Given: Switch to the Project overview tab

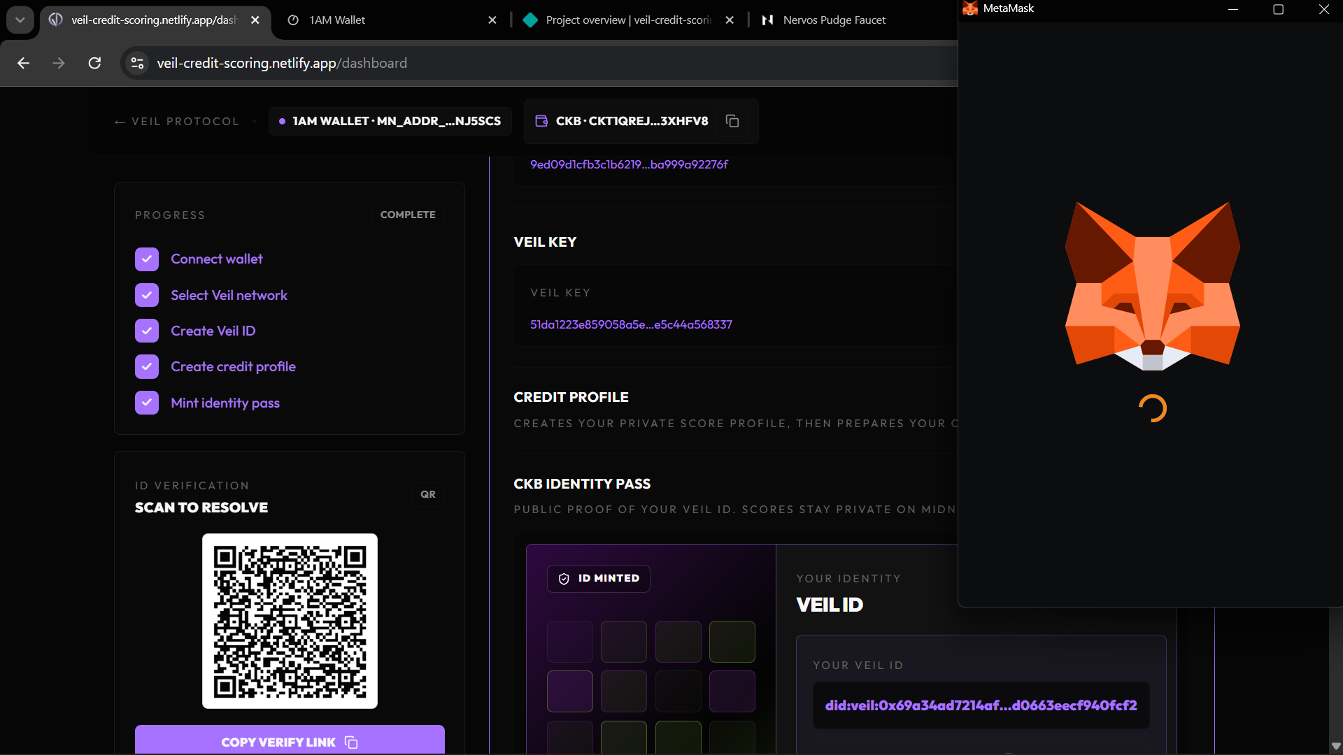Looking at the screenshot, I should tap(627, 20).
